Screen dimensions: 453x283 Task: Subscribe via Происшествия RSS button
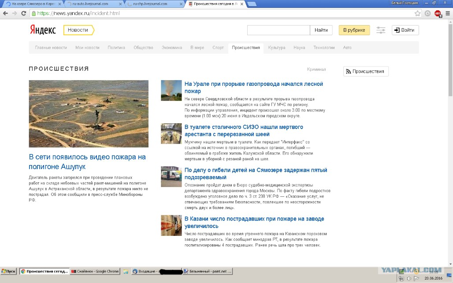[366, 71]
